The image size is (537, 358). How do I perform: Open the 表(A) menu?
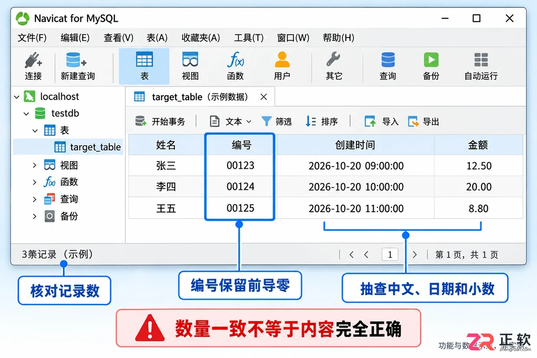click(157, 38)
